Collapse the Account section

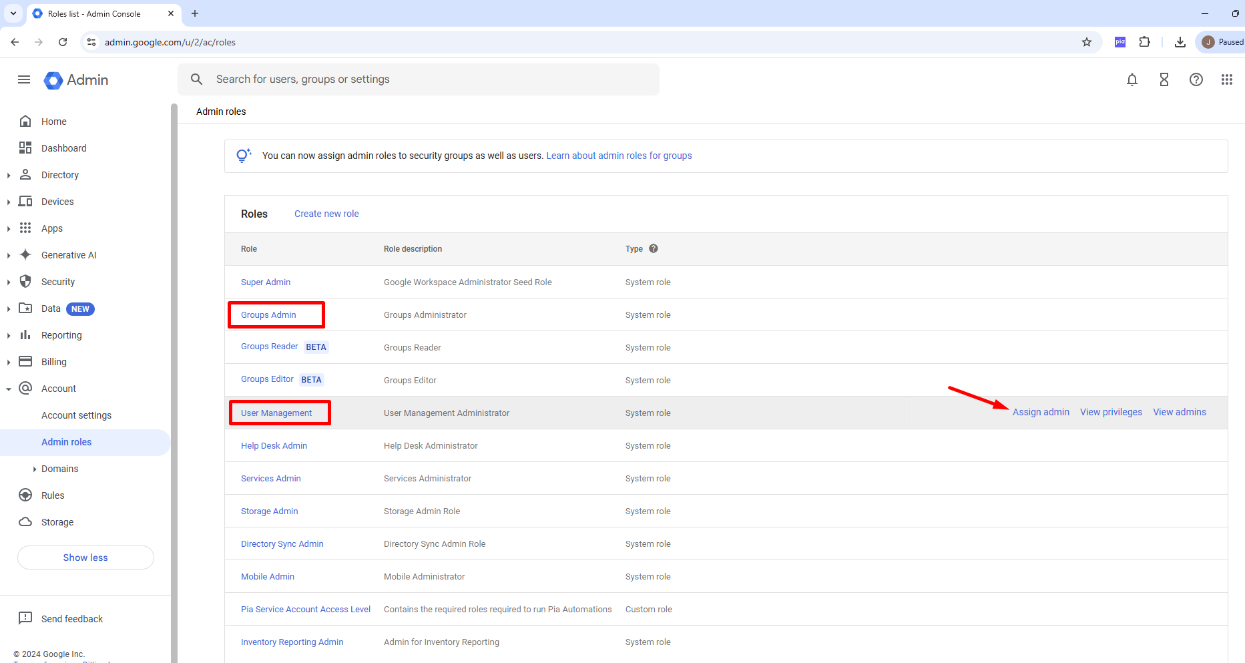[9, 389]
